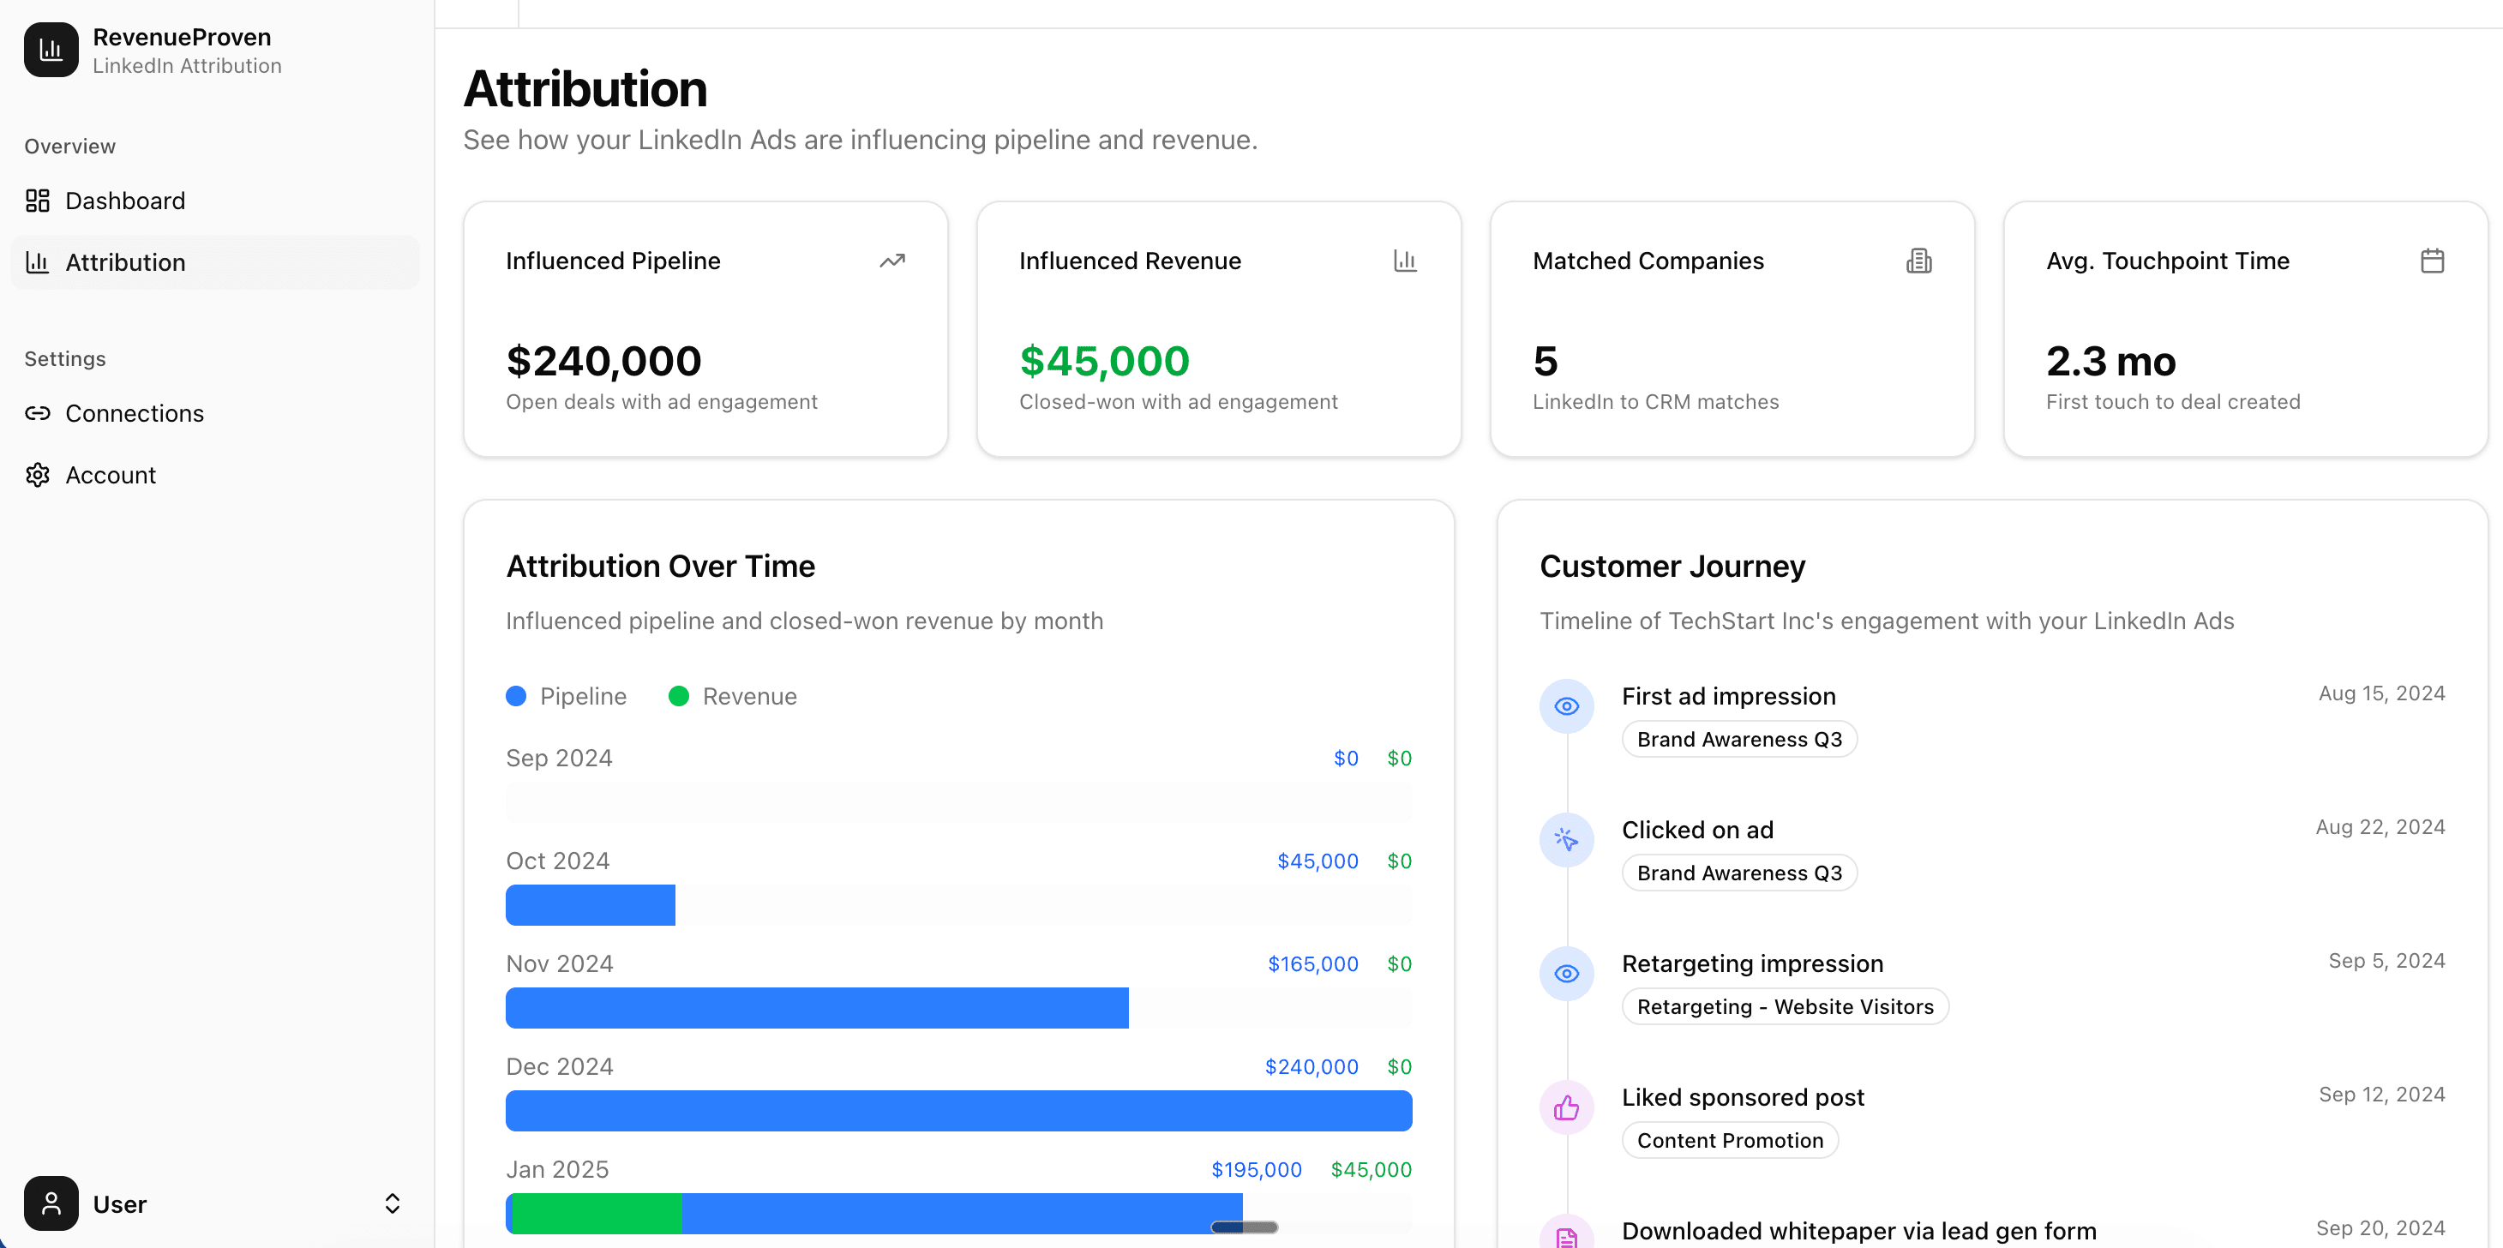This screenshot has width=2503, height=1248.
Task: Click the eye icon on Retargeting impression event
Action: (1565, 973)
